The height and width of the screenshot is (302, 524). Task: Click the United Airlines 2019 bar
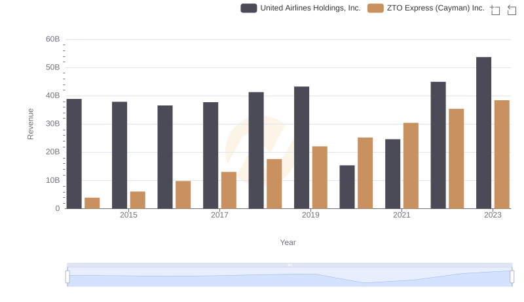coord(302,147)
